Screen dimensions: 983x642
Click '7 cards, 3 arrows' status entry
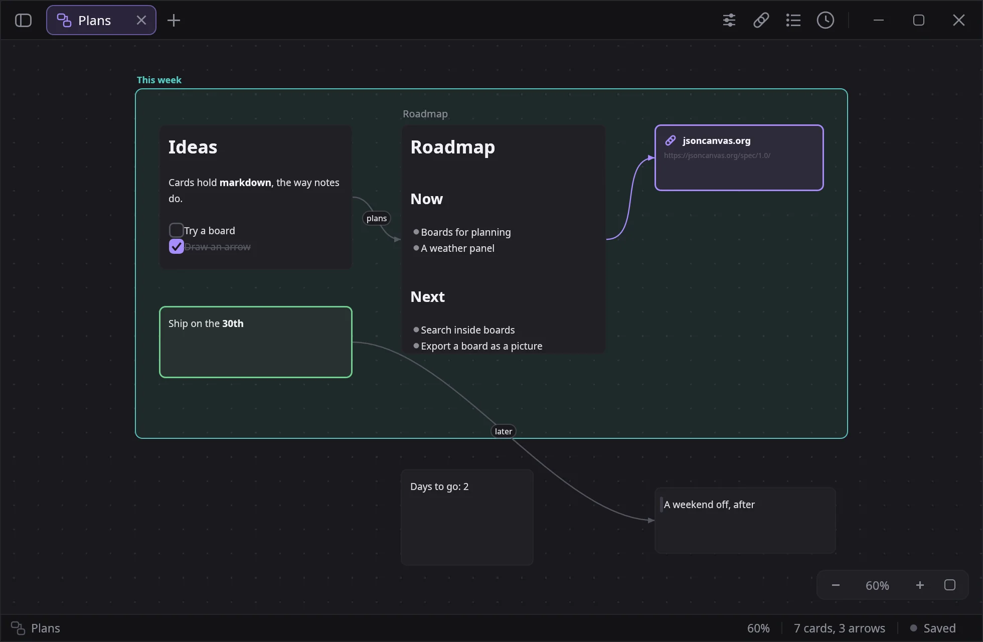[x=840, y=628]
